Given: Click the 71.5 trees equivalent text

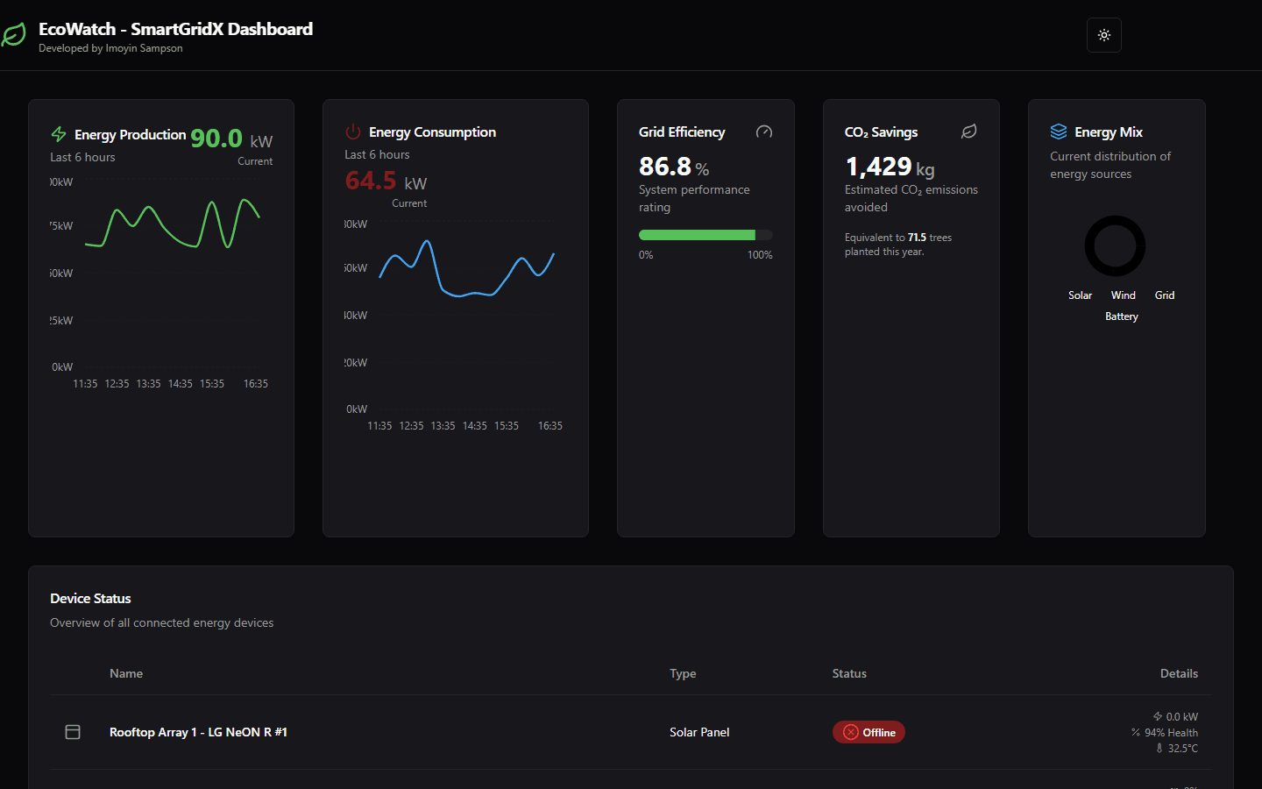Looking at the screenshot, I should click(x=930, y=238).
